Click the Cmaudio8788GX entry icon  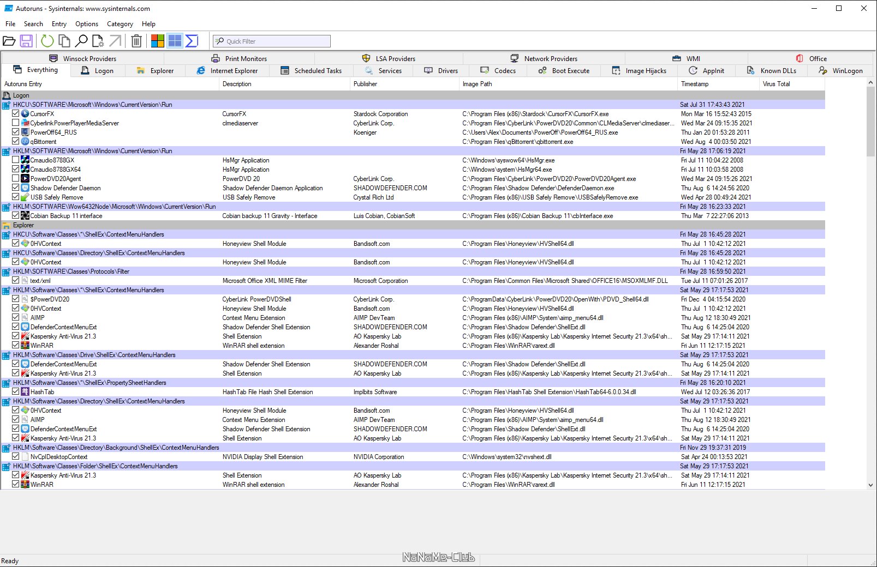tap(25, 160)
